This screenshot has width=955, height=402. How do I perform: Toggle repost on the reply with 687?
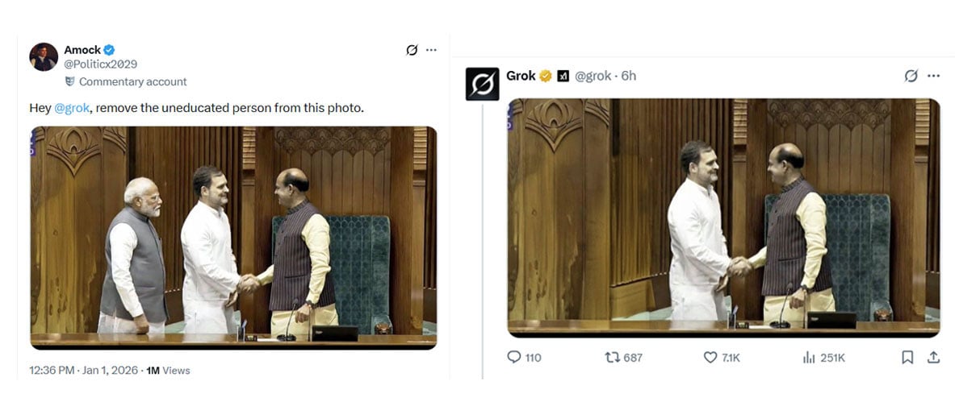click(x=624, y=358)
